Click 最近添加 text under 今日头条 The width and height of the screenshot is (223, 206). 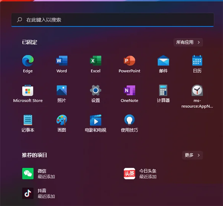pyautogui.click(x=148, y=177)
